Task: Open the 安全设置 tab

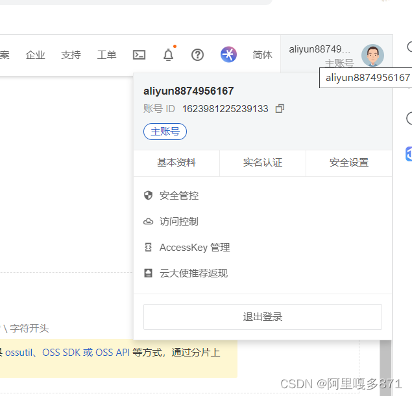Action: [x=349, y=163]
